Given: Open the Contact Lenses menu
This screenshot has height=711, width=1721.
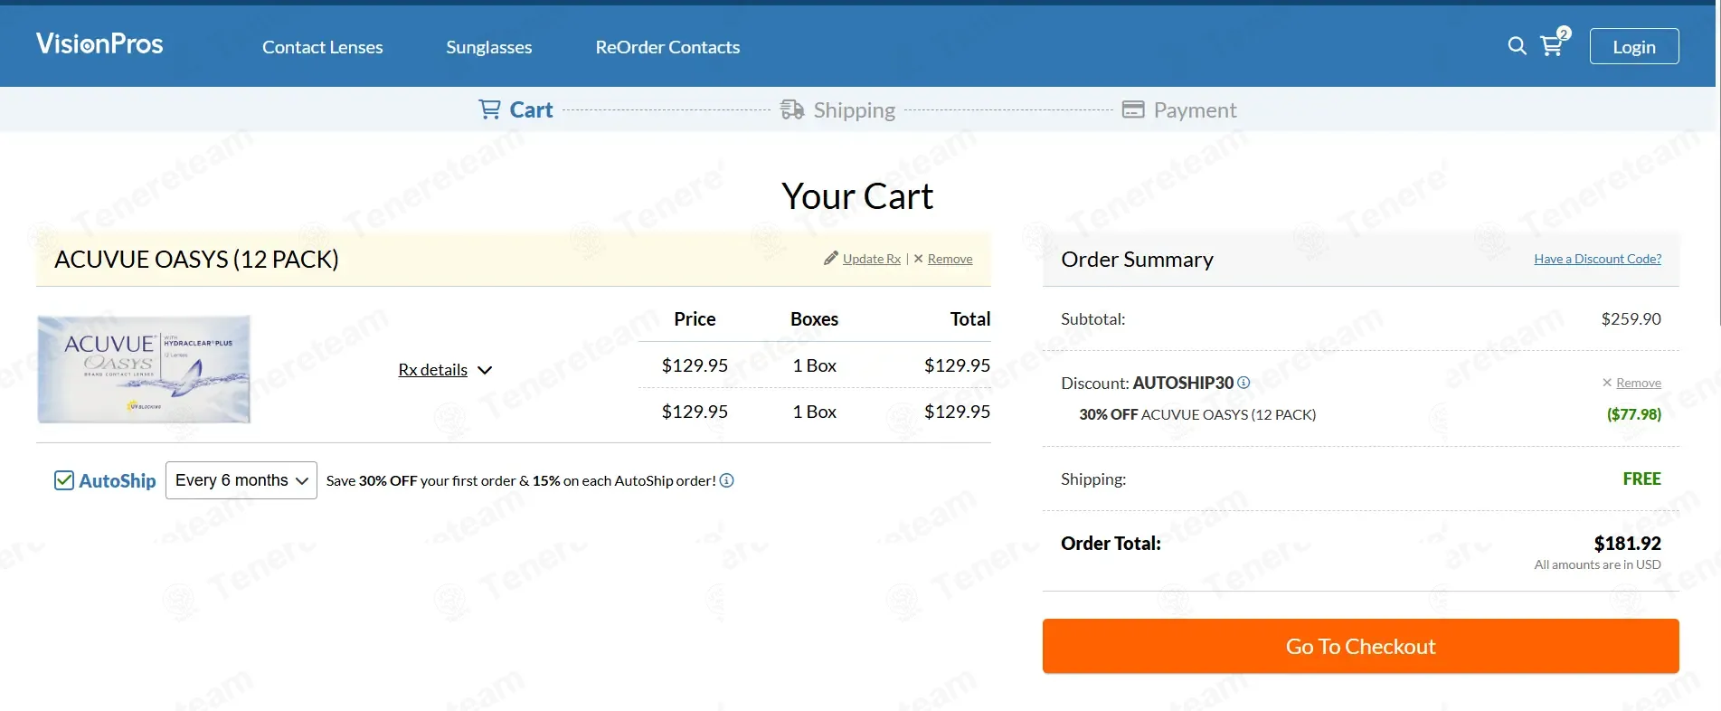Looking at the screenshot, I should pos(322,47).
